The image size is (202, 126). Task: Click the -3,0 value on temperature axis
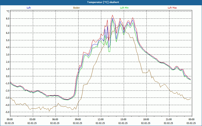click(x=7, y=98)
